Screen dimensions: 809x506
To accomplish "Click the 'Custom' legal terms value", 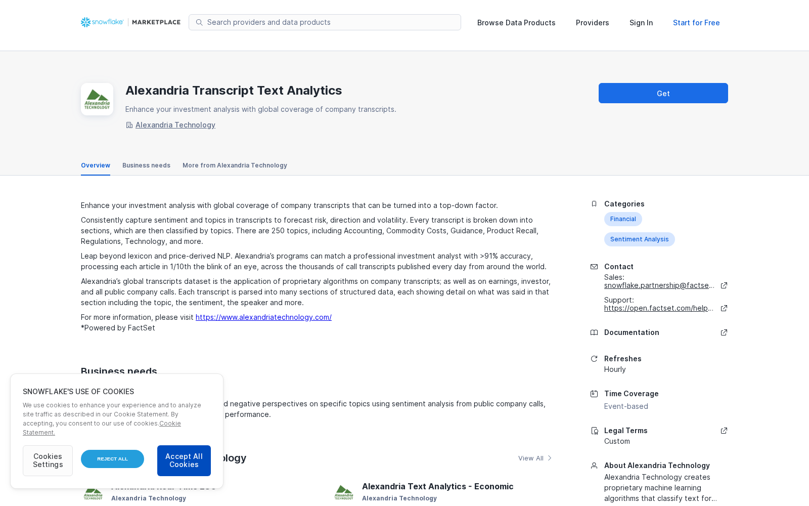I will tap(617, 441).
